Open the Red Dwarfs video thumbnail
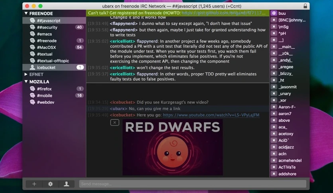Viewport: 333px width, 193px height. (x=172, y=147)
